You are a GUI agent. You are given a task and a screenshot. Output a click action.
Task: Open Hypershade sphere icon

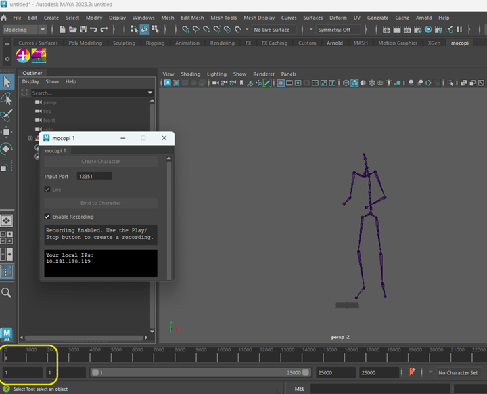tap(428, 30)
